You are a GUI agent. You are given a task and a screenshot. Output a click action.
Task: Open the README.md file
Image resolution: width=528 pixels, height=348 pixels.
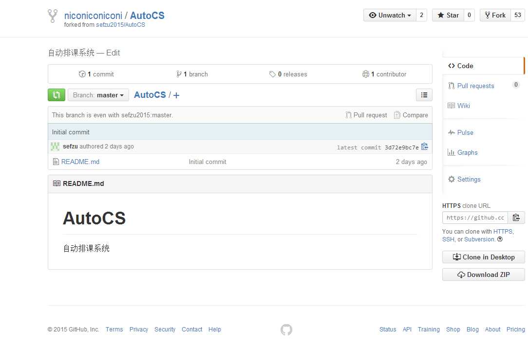click(x=80, y=162)
